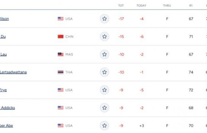
Task: Sort leaderboard by TOT column header
Action: point(121,6)
